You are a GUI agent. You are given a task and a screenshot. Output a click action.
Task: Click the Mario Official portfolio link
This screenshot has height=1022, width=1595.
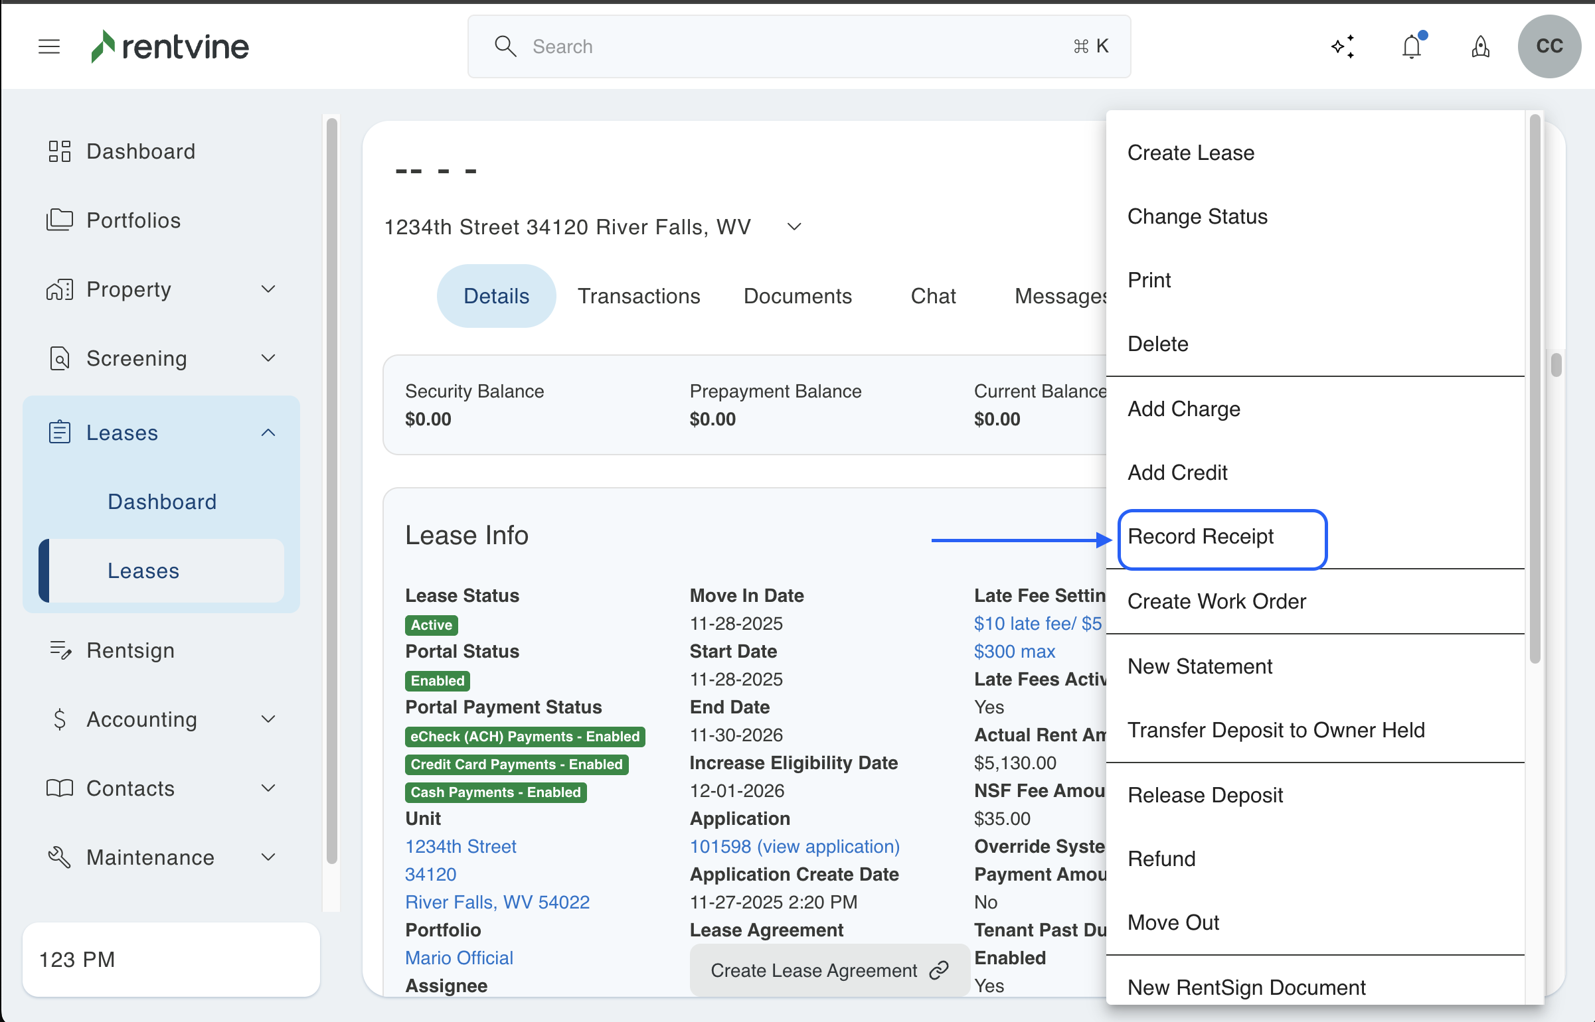tap(459, 958)
